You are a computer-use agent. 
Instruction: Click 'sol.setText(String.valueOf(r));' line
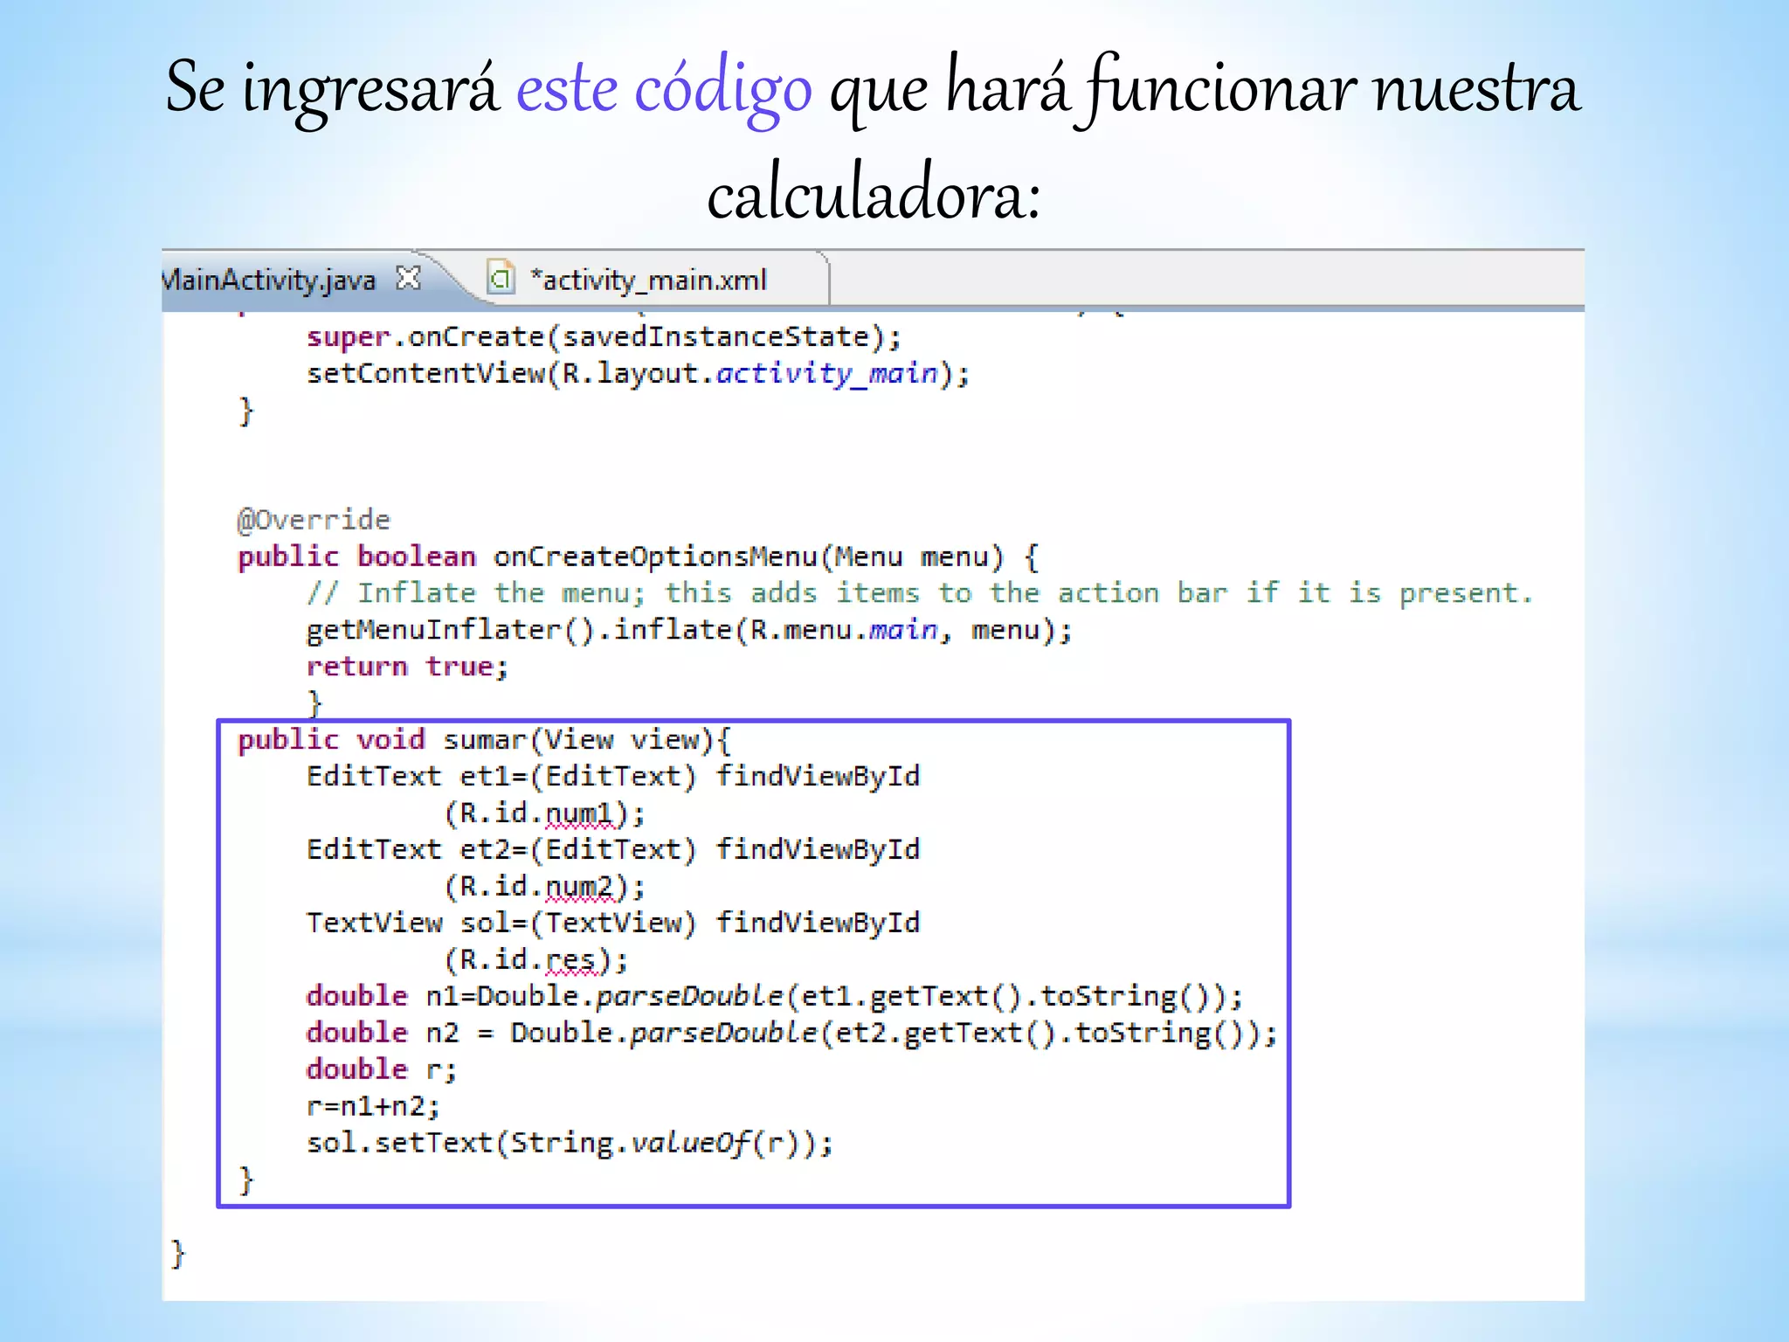[x=570, y=1144]
